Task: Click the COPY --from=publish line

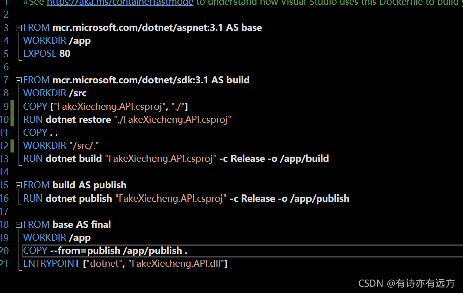Action: point(105,251)
